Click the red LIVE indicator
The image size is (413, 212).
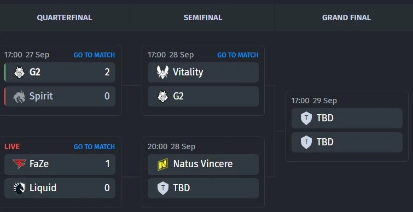(x=12, y=146)
